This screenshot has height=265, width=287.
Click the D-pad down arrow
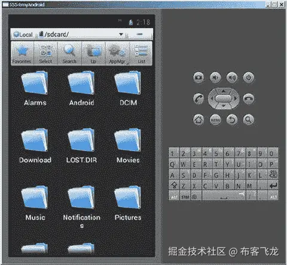(224, 106)
